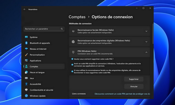Click the Annuler button
The height and width of the screenshot is (105, 175).
click(x=134, y=86)
